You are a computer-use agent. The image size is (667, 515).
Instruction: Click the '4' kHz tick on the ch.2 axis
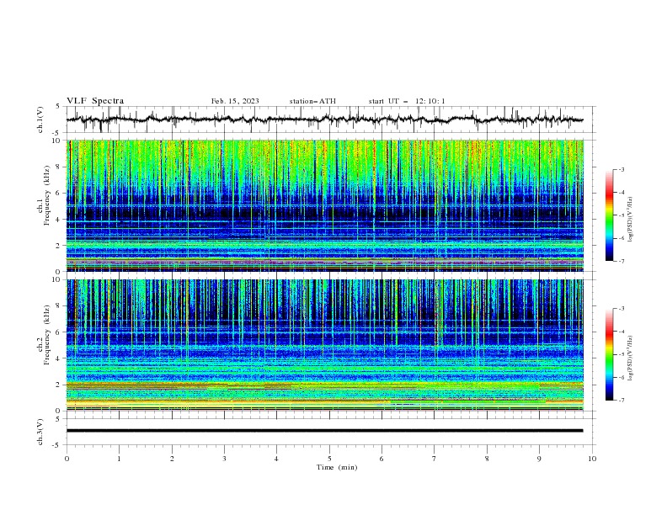coord(59,358)
